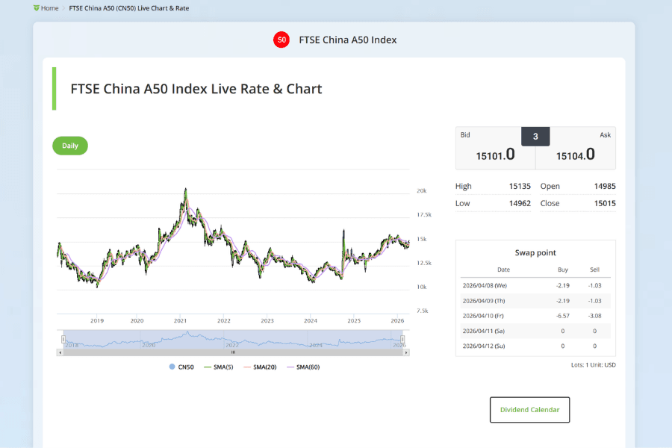Image resolution: width=672 pixels, height=448 pixels.
Task: Expand the chart range with left slider handle
Action: pos(64,339)
